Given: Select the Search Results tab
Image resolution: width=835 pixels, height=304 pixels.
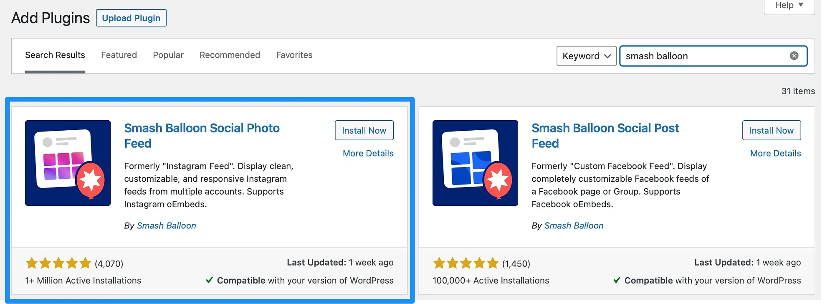Looking at the screenshot, I should pyautogui.click(x=55, y=55).
